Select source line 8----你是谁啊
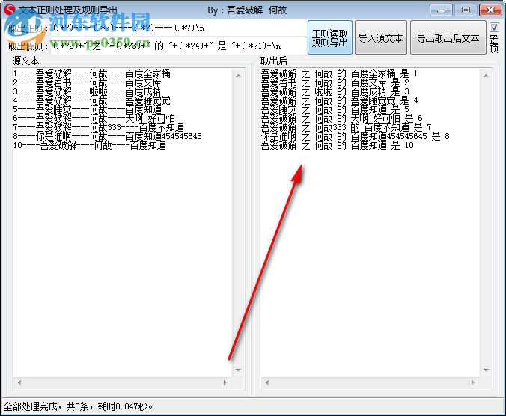This screenshot has height=416, width=506. point(108,136)
